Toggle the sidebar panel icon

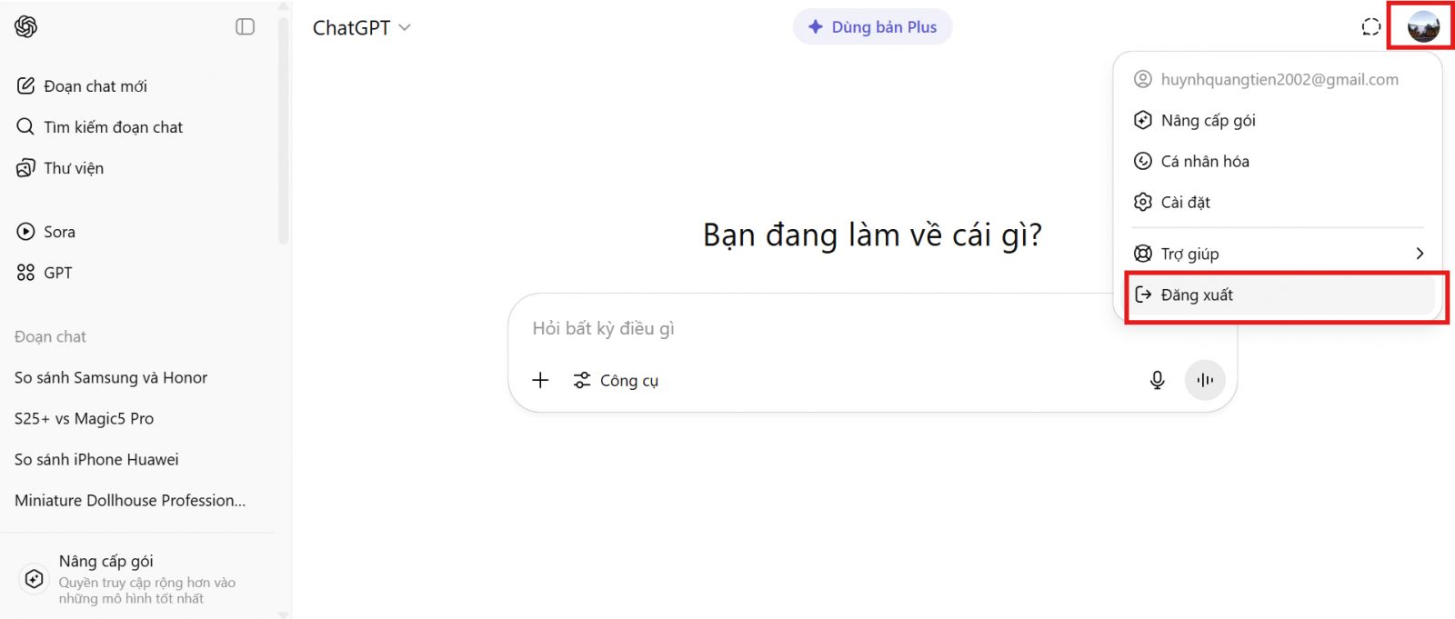[x=246, y=27]
